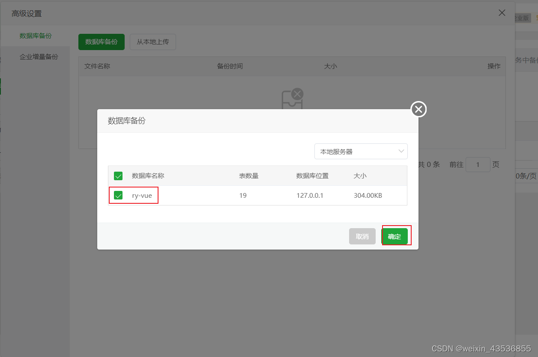
Task: Uncheck the ry-vue database checkbox
Action: 118,196
